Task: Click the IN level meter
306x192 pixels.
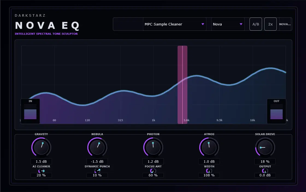Action: click(30, 111)
